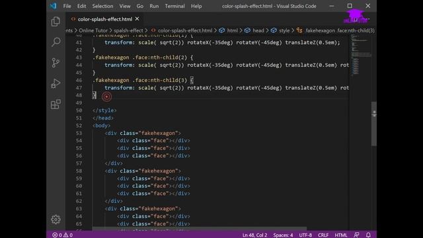Select .fakehexagon .face:nth-child(3) breadcrumb
The width and height of the screenshot is (423, 238).
(336, 30)
